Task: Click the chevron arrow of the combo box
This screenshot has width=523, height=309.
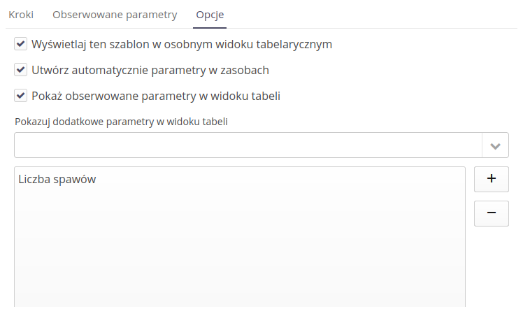Action: (x=495, y=146)
